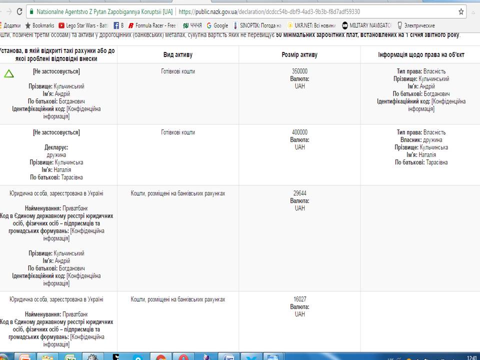
Task: Reload the declaration page
Action: point(19,11)
